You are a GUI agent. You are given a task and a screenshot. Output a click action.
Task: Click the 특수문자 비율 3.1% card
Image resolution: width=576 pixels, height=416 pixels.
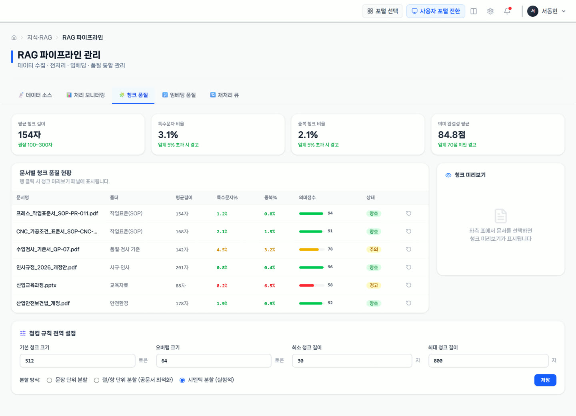[218, 135]
